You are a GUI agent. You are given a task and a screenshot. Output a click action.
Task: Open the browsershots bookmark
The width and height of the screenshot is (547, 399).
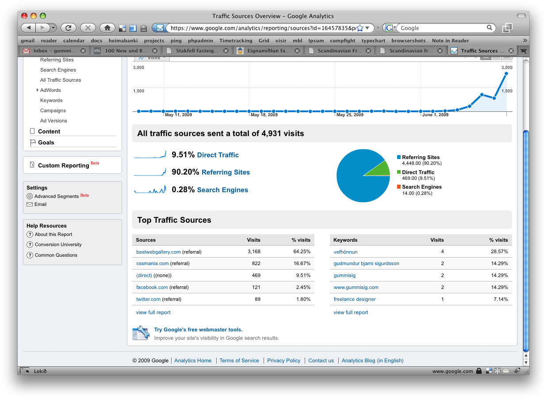pos(408,41)
